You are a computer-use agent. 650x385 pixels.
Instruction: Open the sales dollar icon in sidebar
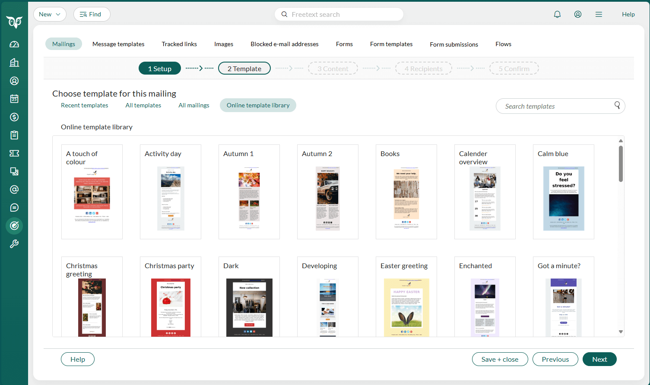click(x=14, y=117)
